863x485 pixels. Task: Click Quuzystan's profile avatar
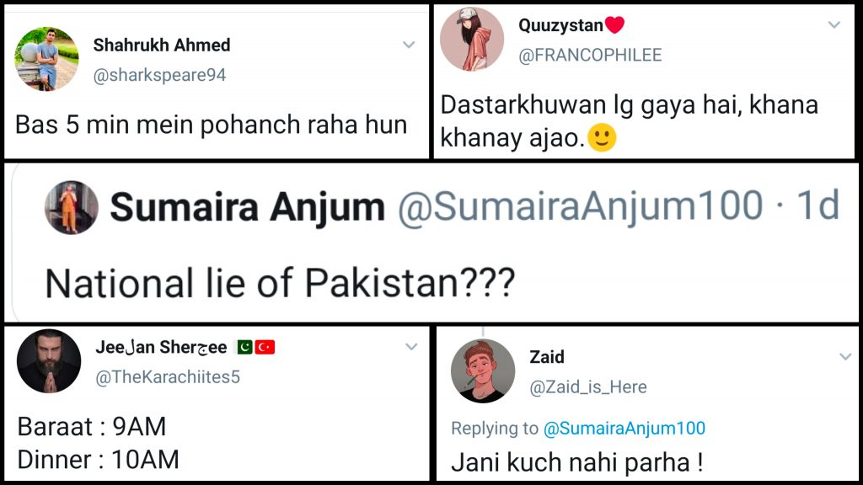coord(472,40)
